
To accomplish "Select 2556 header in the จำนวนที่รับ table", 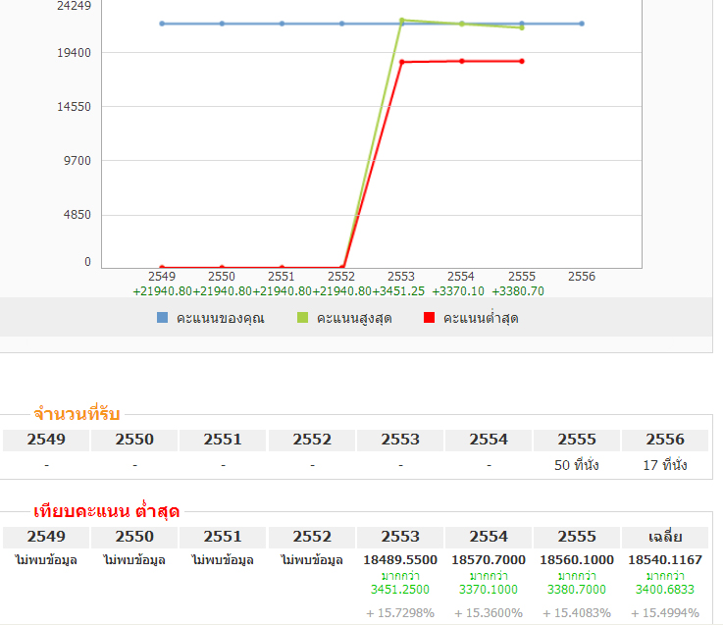I will click(665, 440).
